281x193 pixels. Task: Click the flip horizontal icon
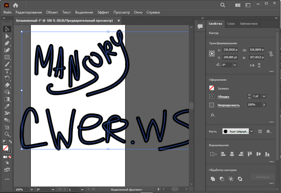[252, 64]
